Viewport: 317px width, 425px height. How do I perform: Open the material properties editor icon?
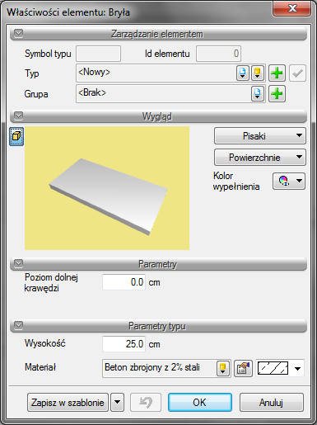point(243,368)
